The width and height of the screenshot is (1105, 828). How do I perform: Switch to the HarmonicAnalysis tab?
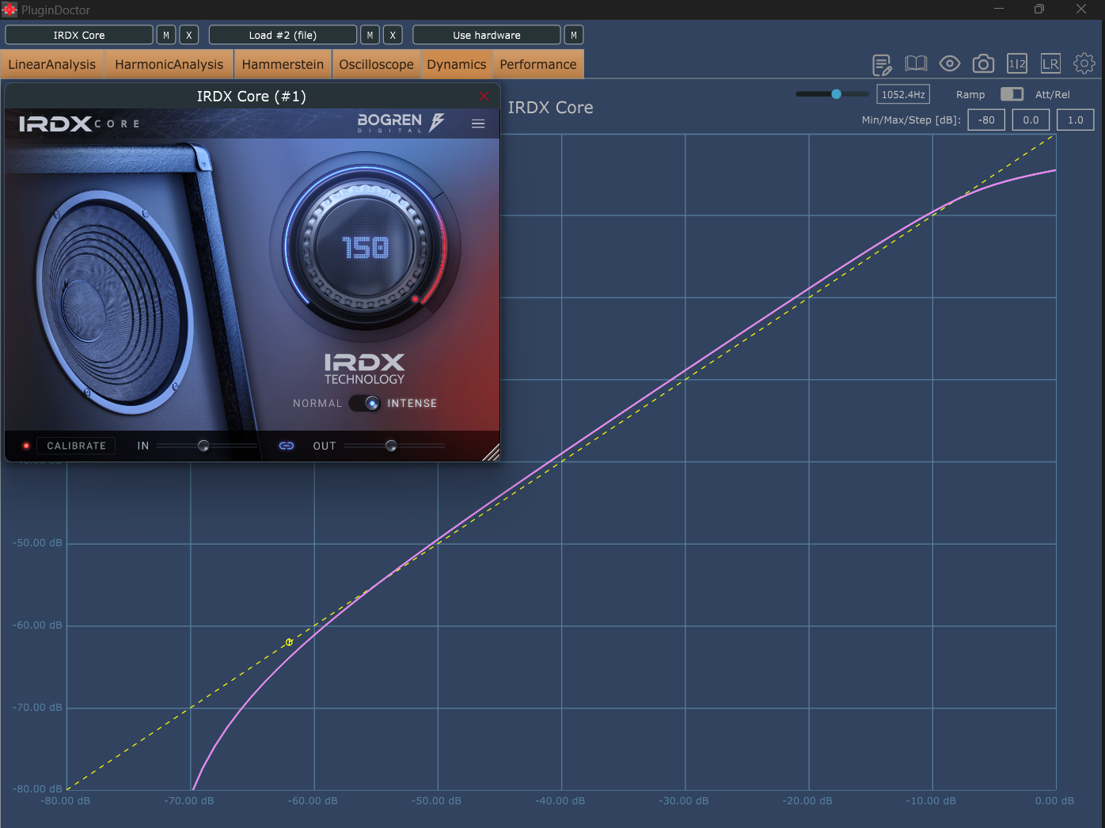click(x=169, y=64)
